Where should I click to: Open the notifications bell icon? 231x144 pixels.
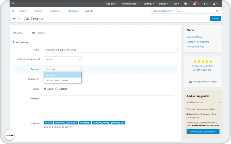pos(194,4)
